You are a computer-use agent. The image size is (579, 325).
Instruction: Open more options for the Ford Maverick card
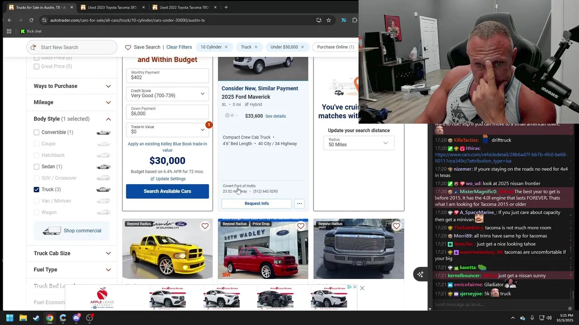point(299,204)
